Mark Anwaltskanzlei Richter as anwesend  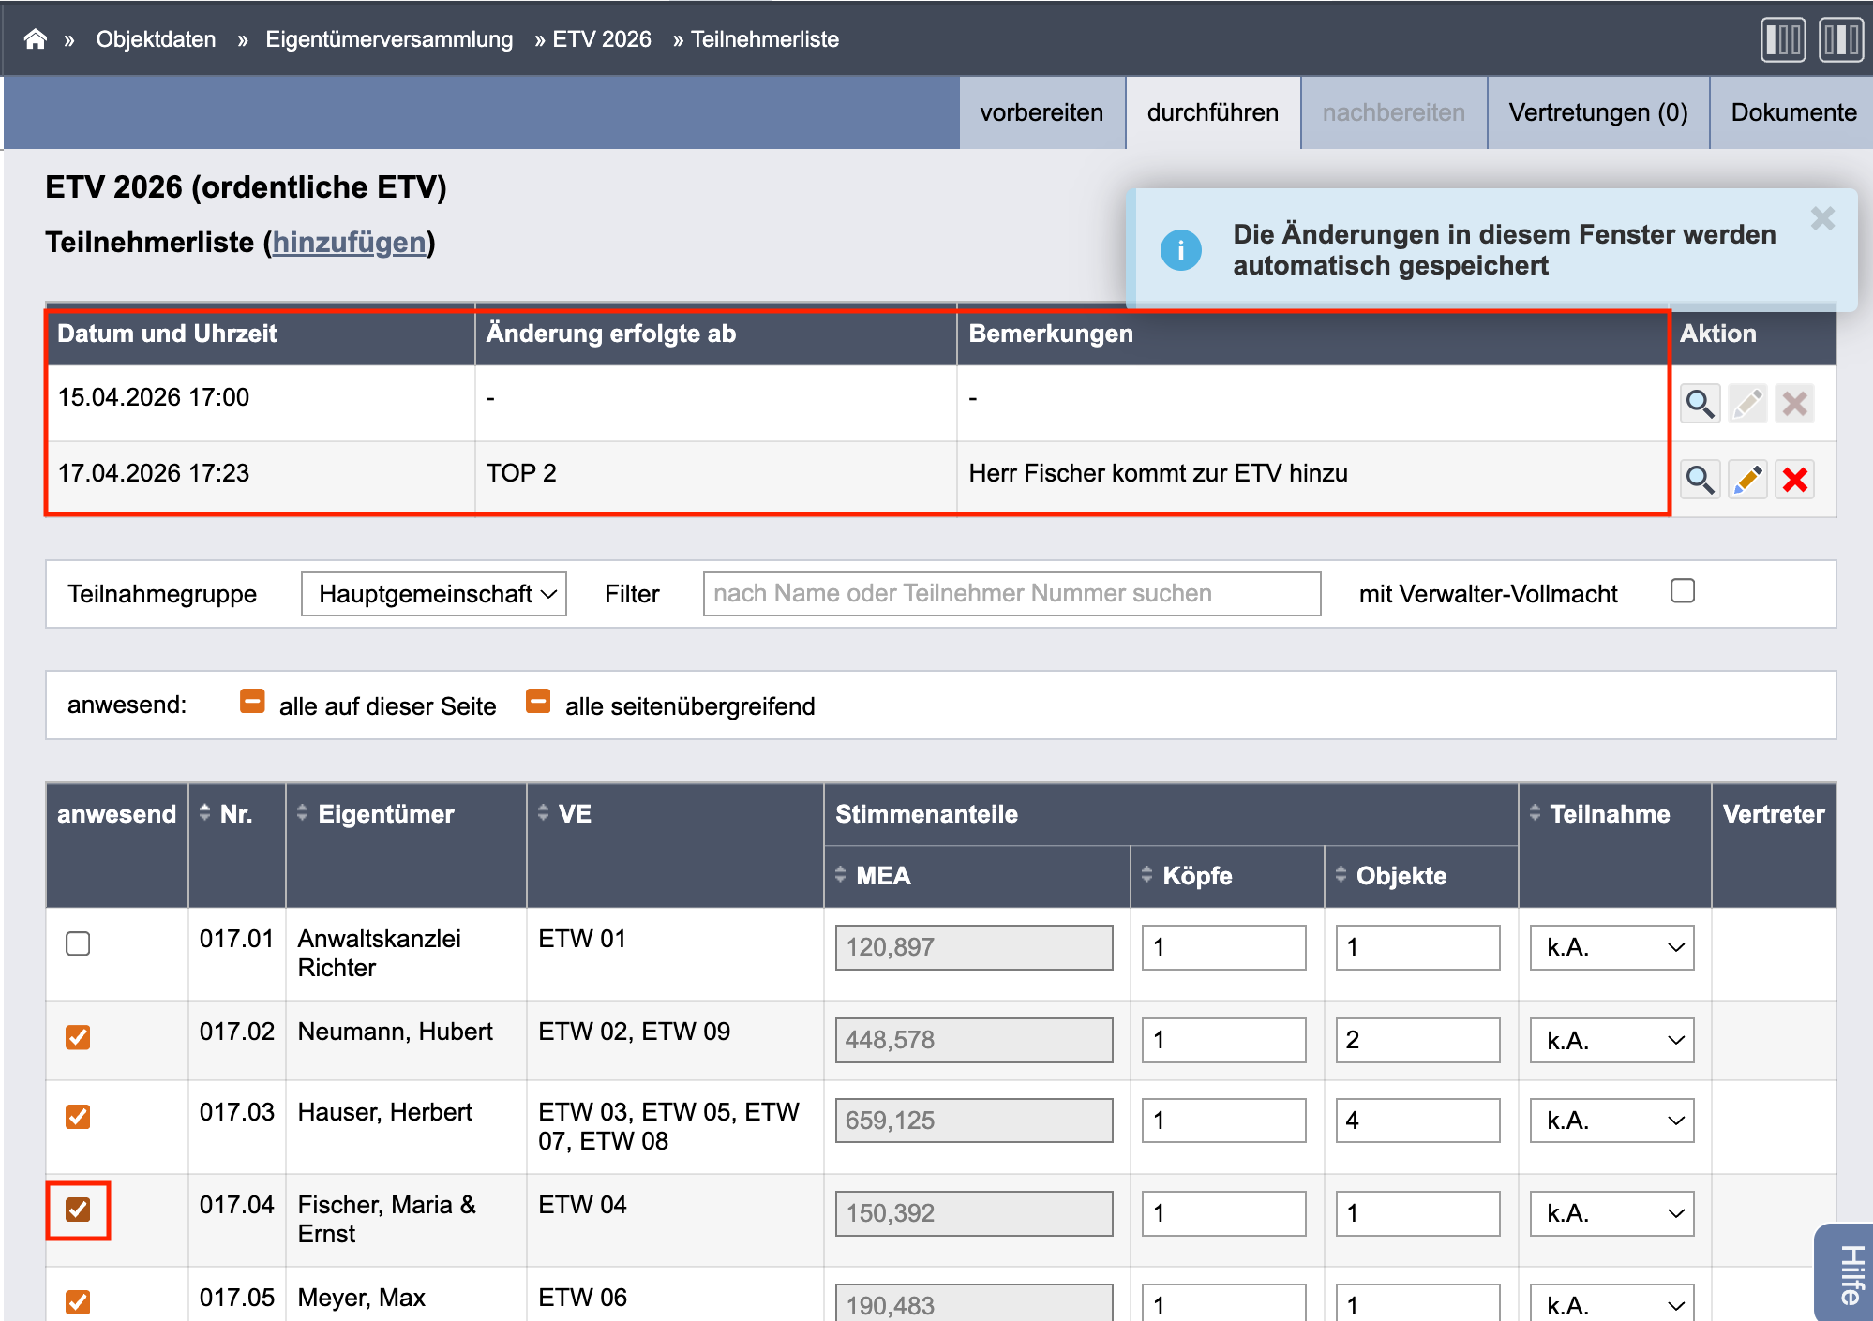[x=78, y=943]
